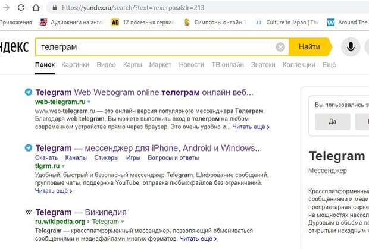369x249 pixels.
Task: Switch to the Маркет tab
Action: tap(160, 65)
